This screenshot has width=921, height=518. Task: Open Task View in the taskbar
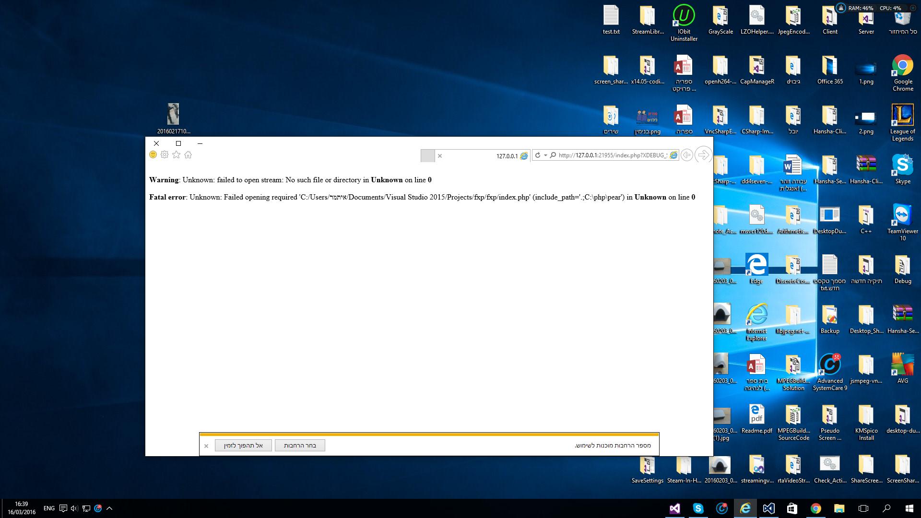click(x=863, y=508)
